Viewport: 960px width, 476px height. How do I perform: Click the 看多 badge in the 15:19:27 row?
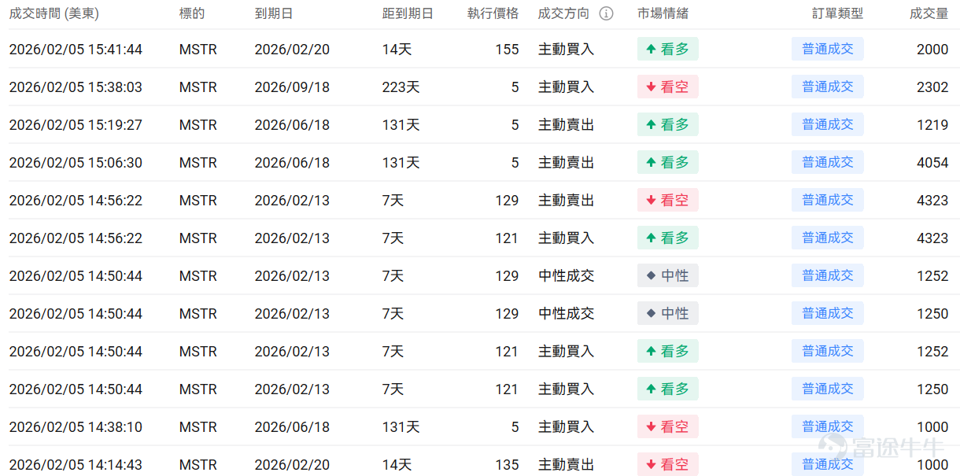click(x=667, y=125)
